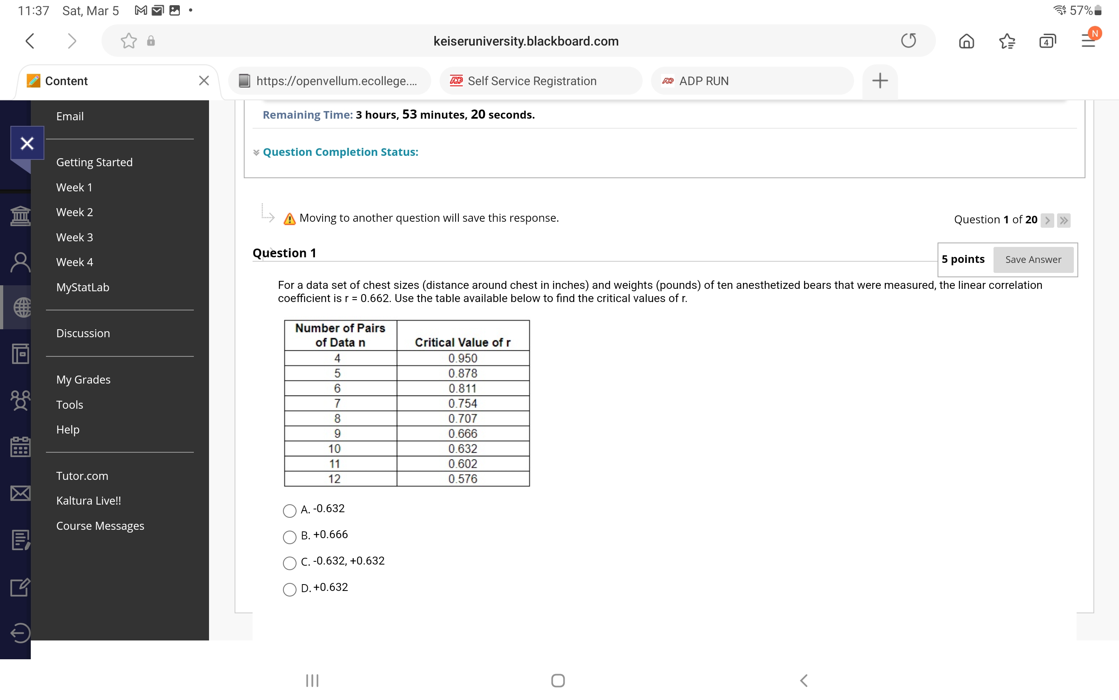Expand Question Completion Status section
This screenshot has height=700, width=1119.
click(340, 152)
